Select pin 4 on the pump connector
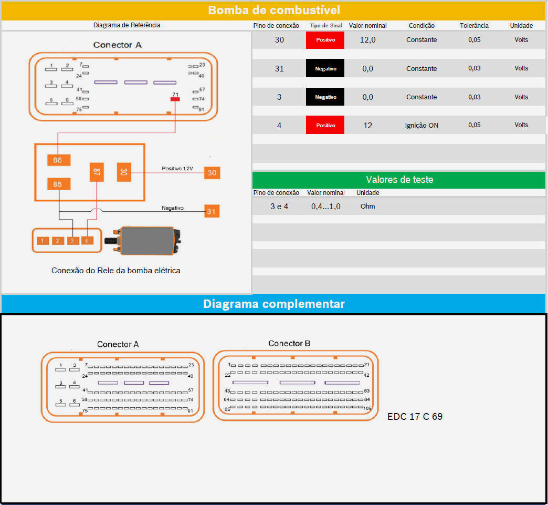This screenshot has height=505, width=548. [87, 241]
